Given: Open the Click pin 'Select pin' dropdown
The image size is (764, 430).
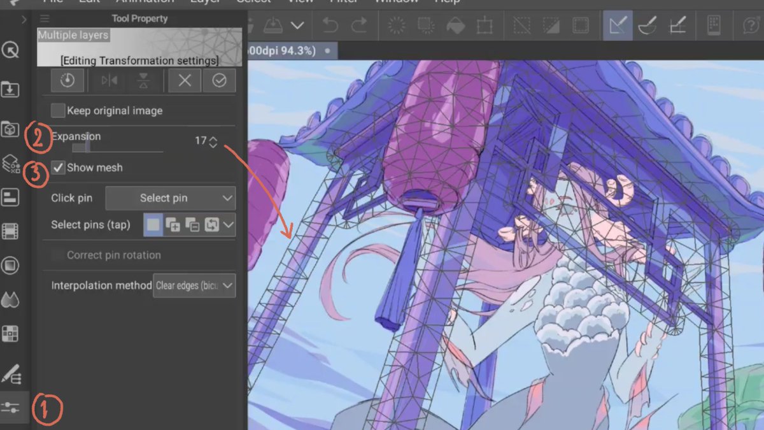Looking at the screenshot, I should (x=170, y=198).
